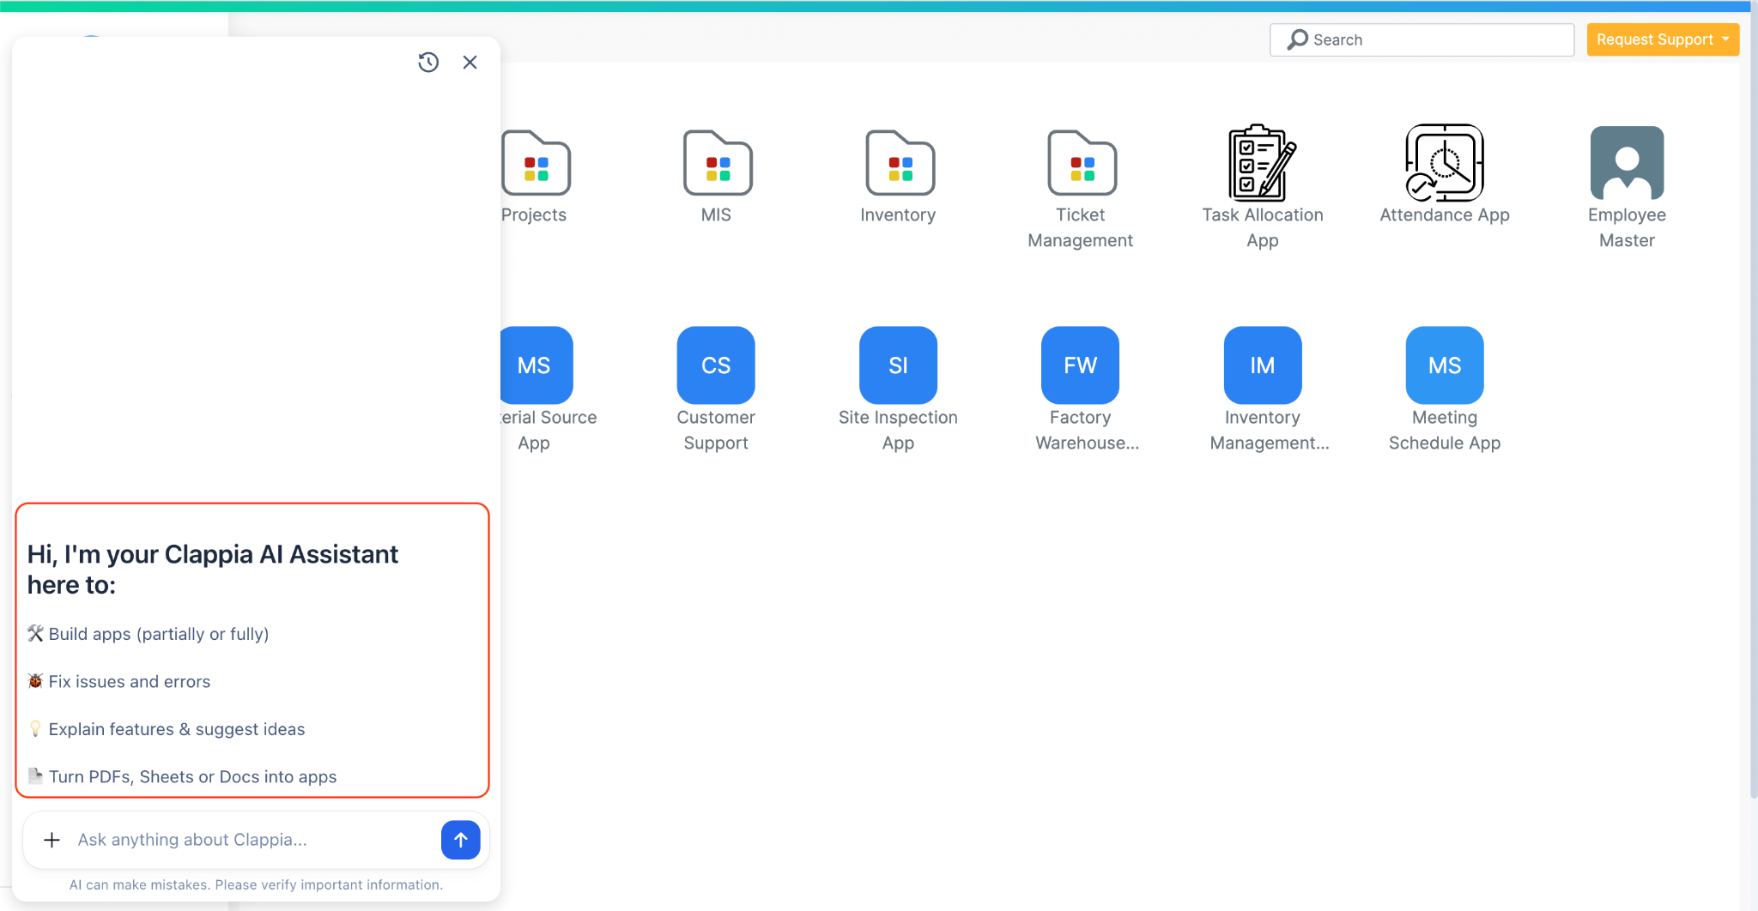This screenshot has width=1758, height=911.
Task: Open the Material Source App MS icon
Action: pyautogui.click(x=536, y=365)
